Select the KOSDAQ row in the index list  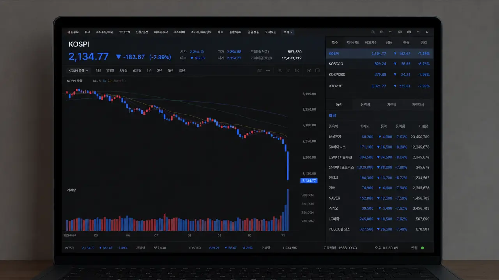coord(379,63)
